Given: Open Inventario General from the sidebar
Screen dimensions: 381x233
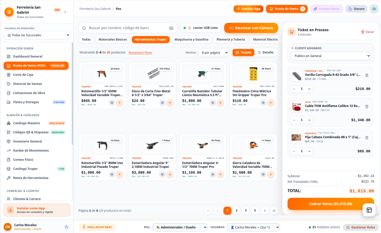Looking at the screenshot, I should point(36,141).
